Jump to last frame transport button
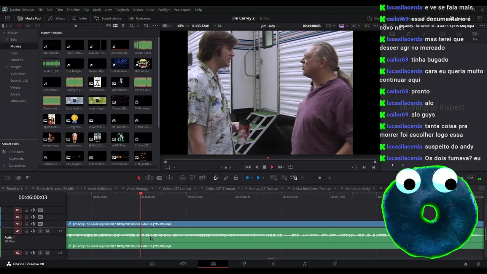The width and height of the screenshot is (487, 274). point(281,167)
